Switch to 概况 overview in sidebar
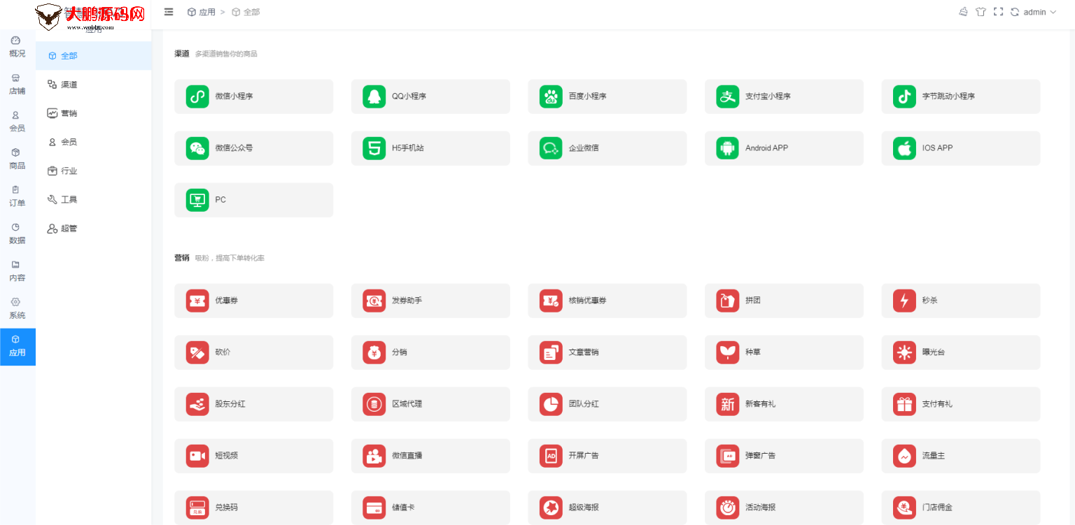Viewport: 1075px width, 525px height. pyautogui.click(x=17, y=47)
